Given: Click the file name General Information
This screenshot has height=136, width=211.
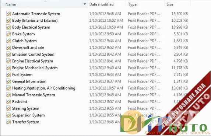Looking at the screenshot, I should 29,81.
